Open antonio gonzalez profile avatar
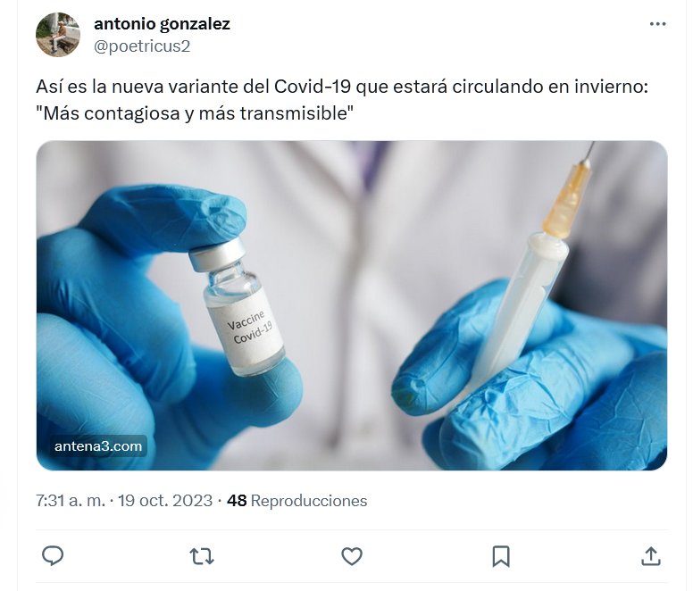This screenshot has width=693, height=591. click(x=58, y=35)
